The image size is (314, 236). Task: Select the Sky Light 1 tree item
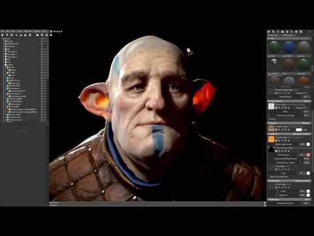click(x=12, y=52)
